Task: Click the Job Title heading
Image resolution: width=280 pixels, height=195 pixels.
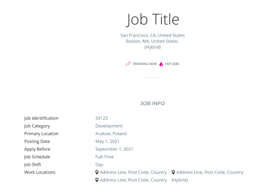Action: click(152, 19)
